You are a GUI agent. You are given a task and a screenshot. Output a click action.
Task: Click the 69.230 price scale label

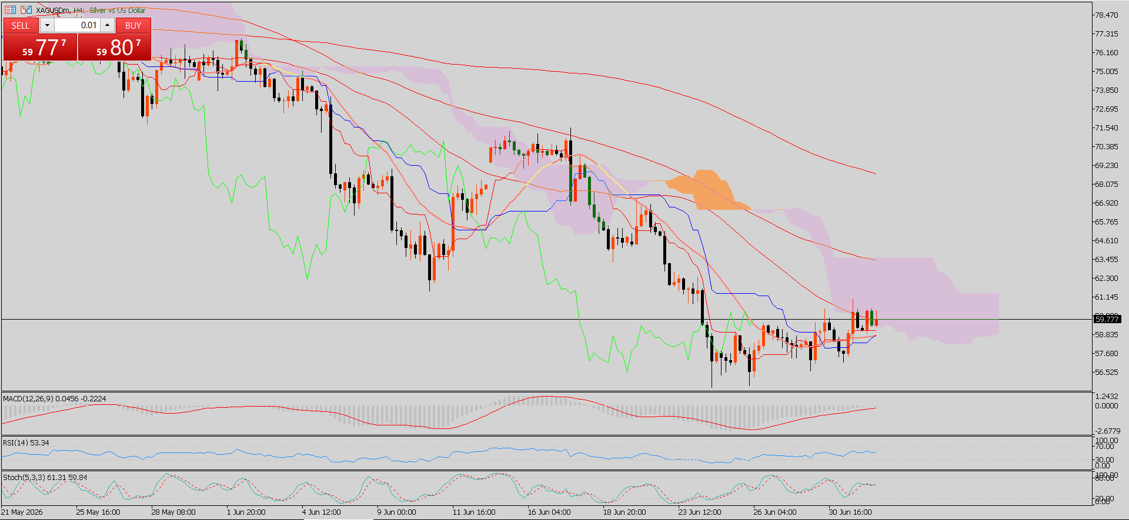(1106, 165)
